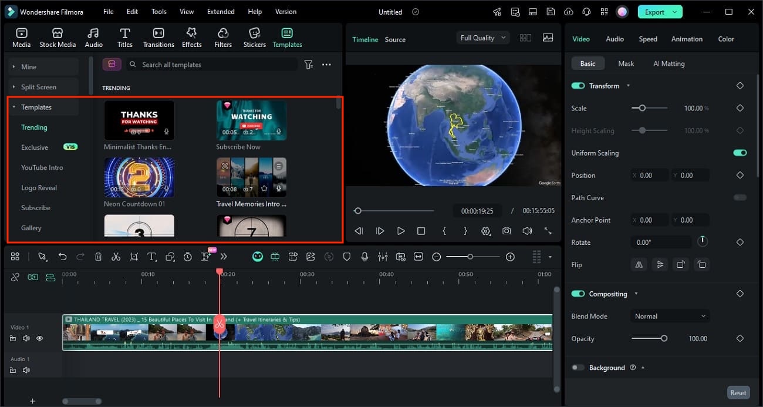Open the Tools menu
763x407 pixels.
pyautogui.click(x=158, y=11)
